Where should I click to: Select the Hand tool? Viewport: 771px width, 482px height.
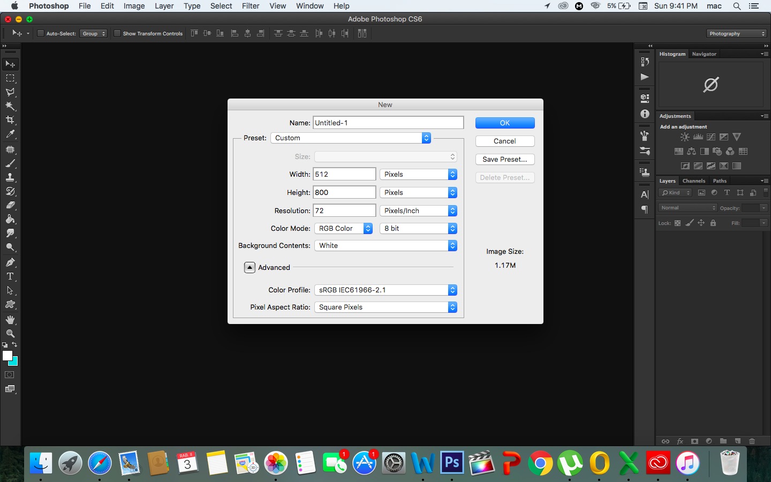tap(10, 320)
